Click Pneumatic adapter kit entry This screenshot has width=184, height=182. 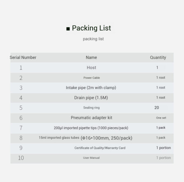tap(91, 118)
